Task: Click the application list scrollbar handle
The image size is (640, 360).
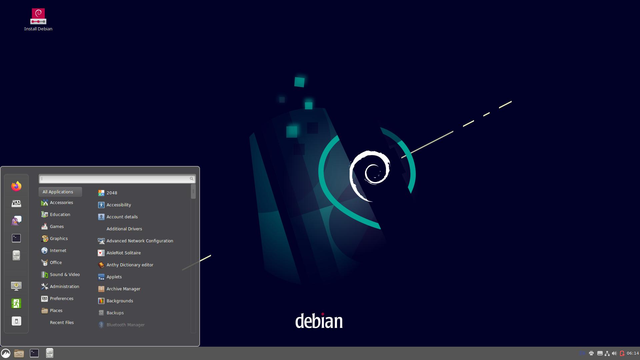Action: coord(193,192)
